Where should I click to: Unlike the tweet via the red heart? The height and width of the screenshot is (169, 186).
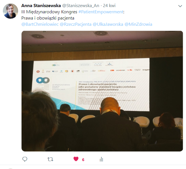click(x=76, y=159)
